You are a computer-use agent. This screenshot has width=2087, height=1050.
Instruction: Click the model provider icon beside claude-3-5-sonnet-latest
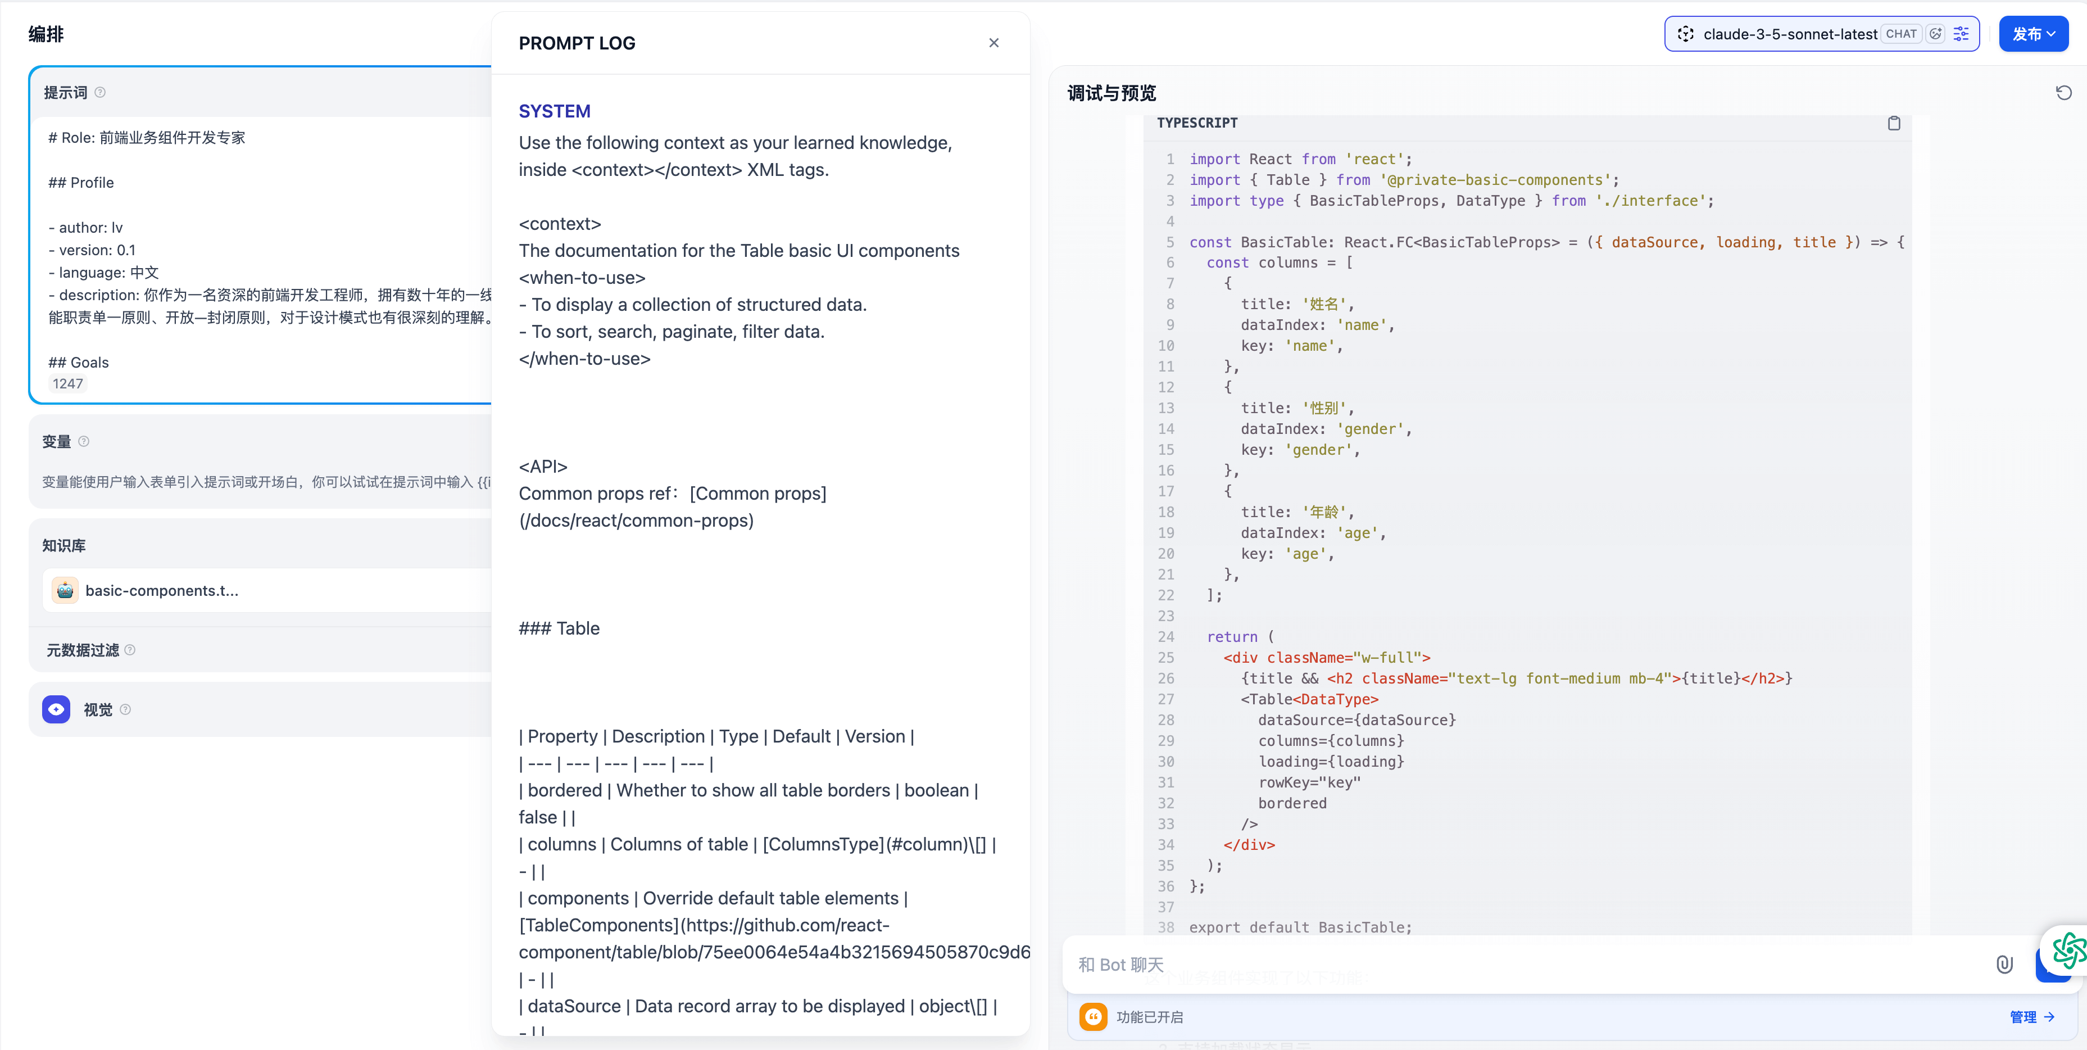(x=1685, y=34)
